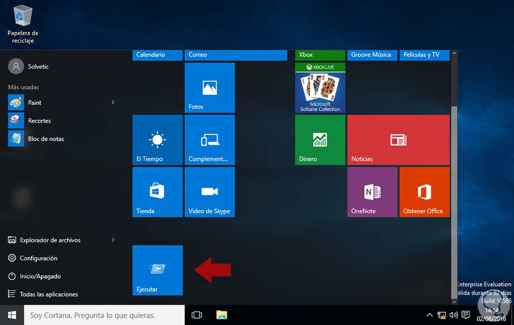Open the El Tiempo weather tile

158,140
